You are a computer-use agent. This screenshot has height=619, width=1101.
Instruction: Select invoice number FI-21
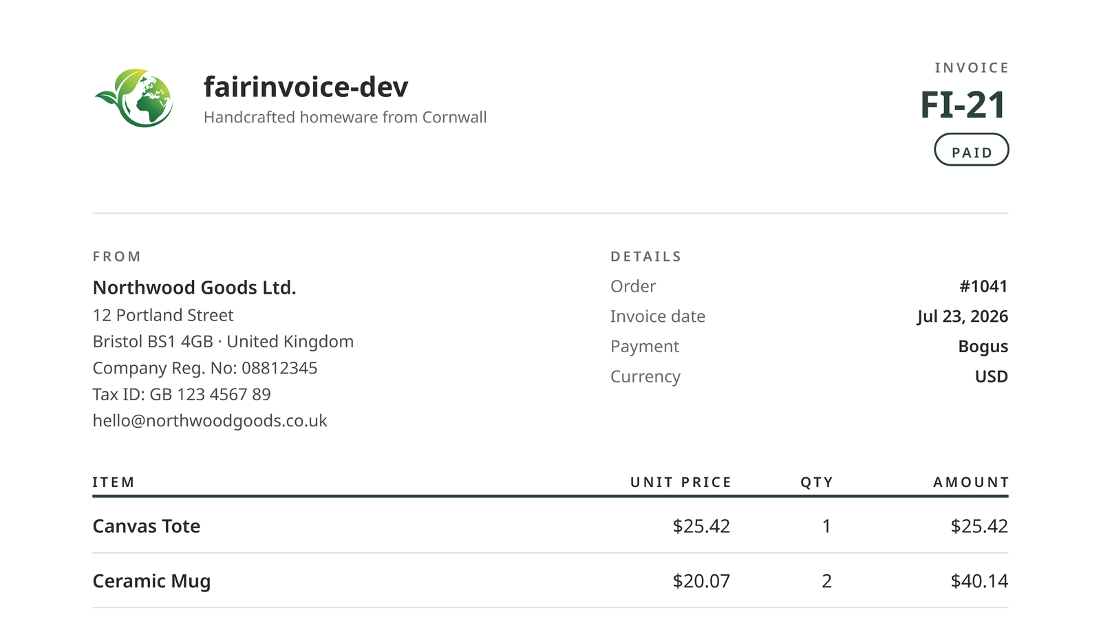point(963,105)
